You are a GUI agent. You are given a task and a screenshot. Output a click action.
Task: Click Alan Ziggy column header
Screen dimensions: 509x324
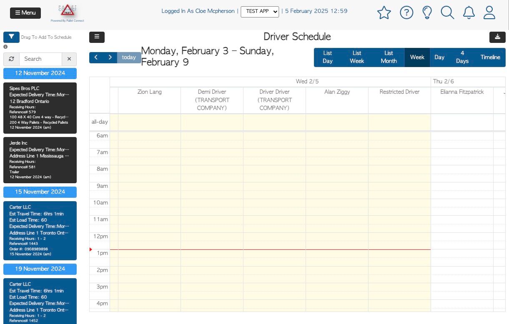coord(337,92)
